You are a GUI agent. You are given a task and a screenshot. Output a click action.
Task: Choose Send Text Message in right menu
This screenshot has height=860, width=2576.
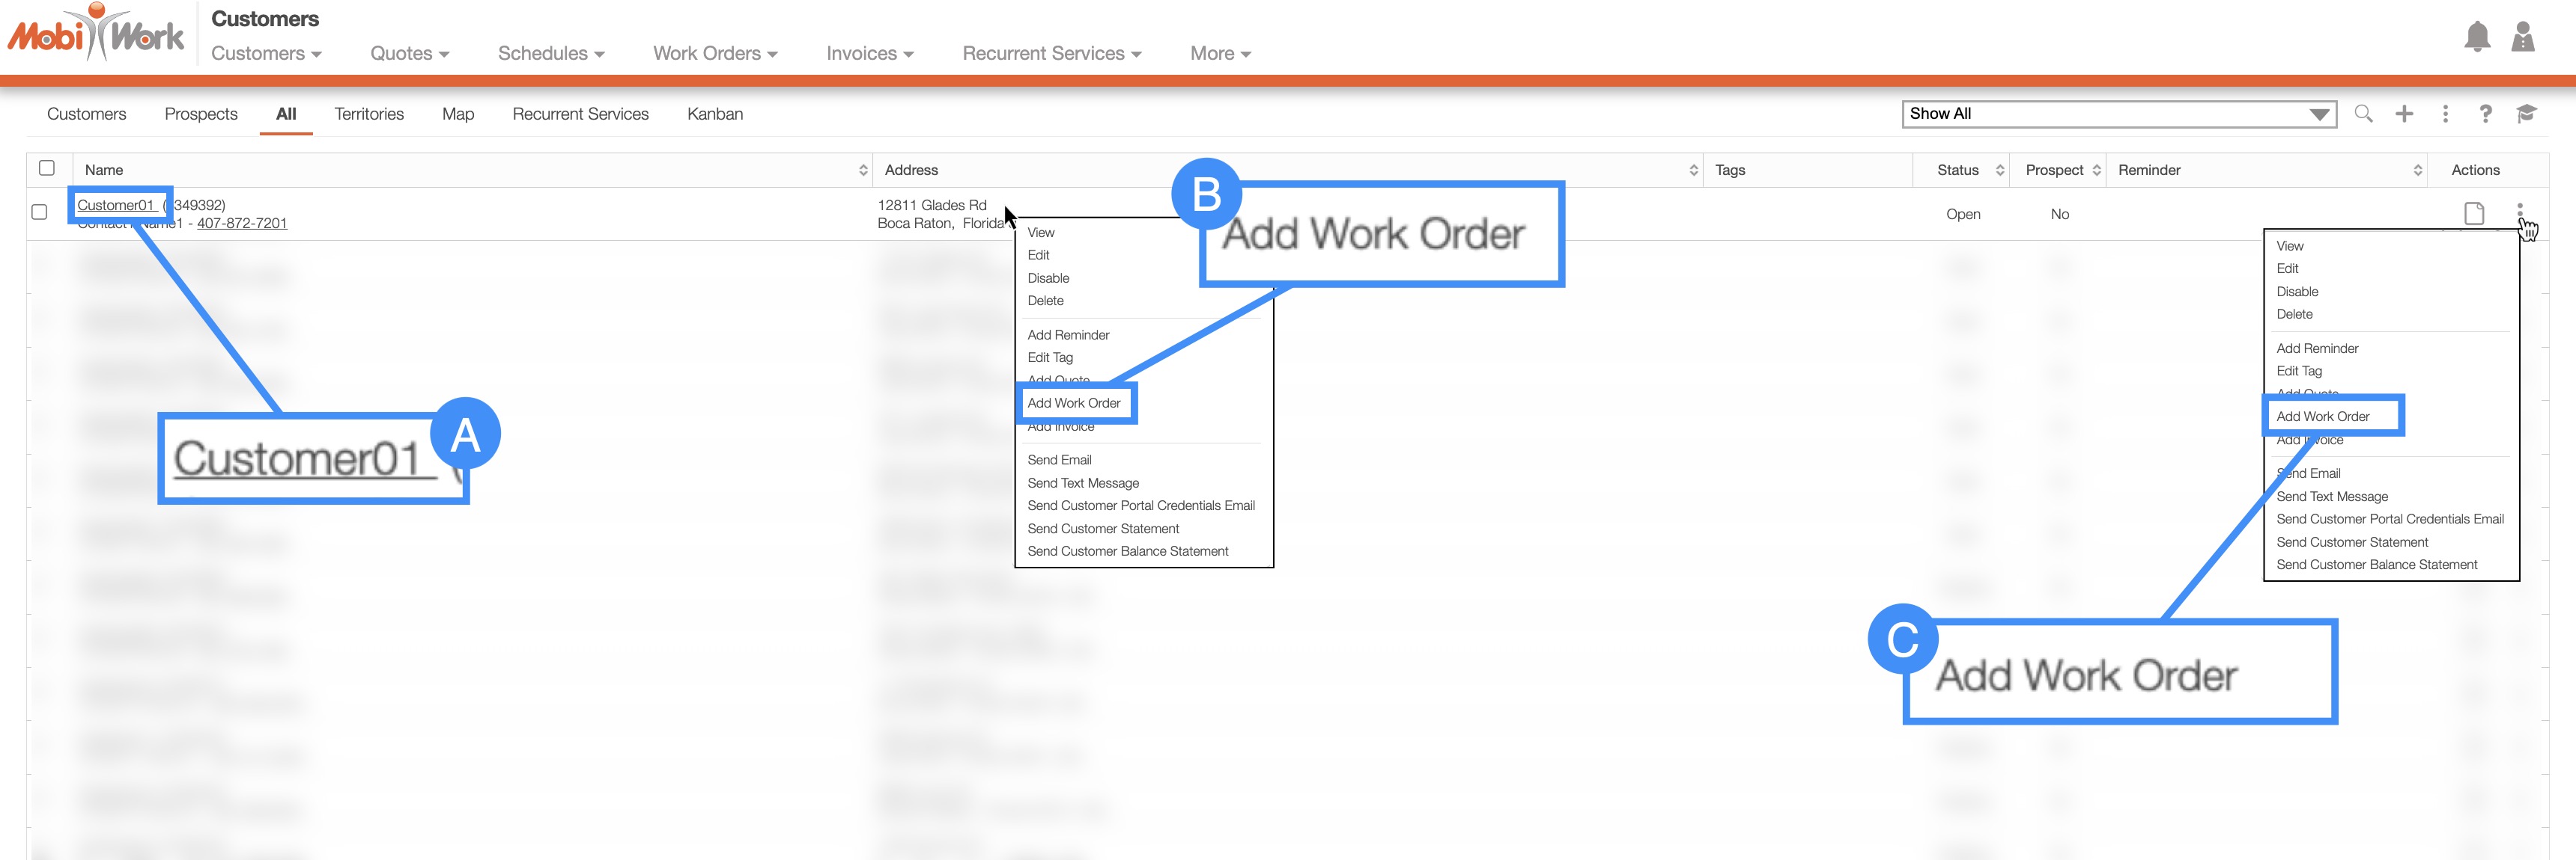(x=2331, y=497)
